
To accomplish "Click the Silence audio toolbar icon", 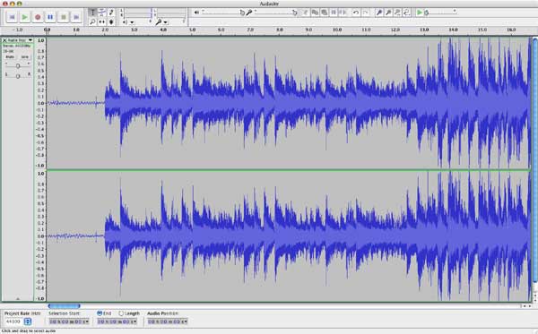I will pos(343,13).
